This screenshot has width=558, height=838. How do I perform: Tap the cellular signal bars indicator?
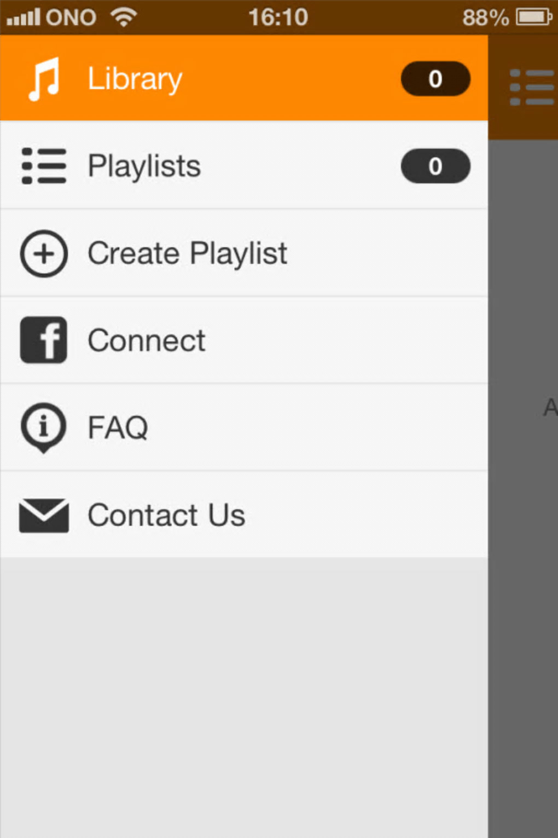[x=24, y=17]
